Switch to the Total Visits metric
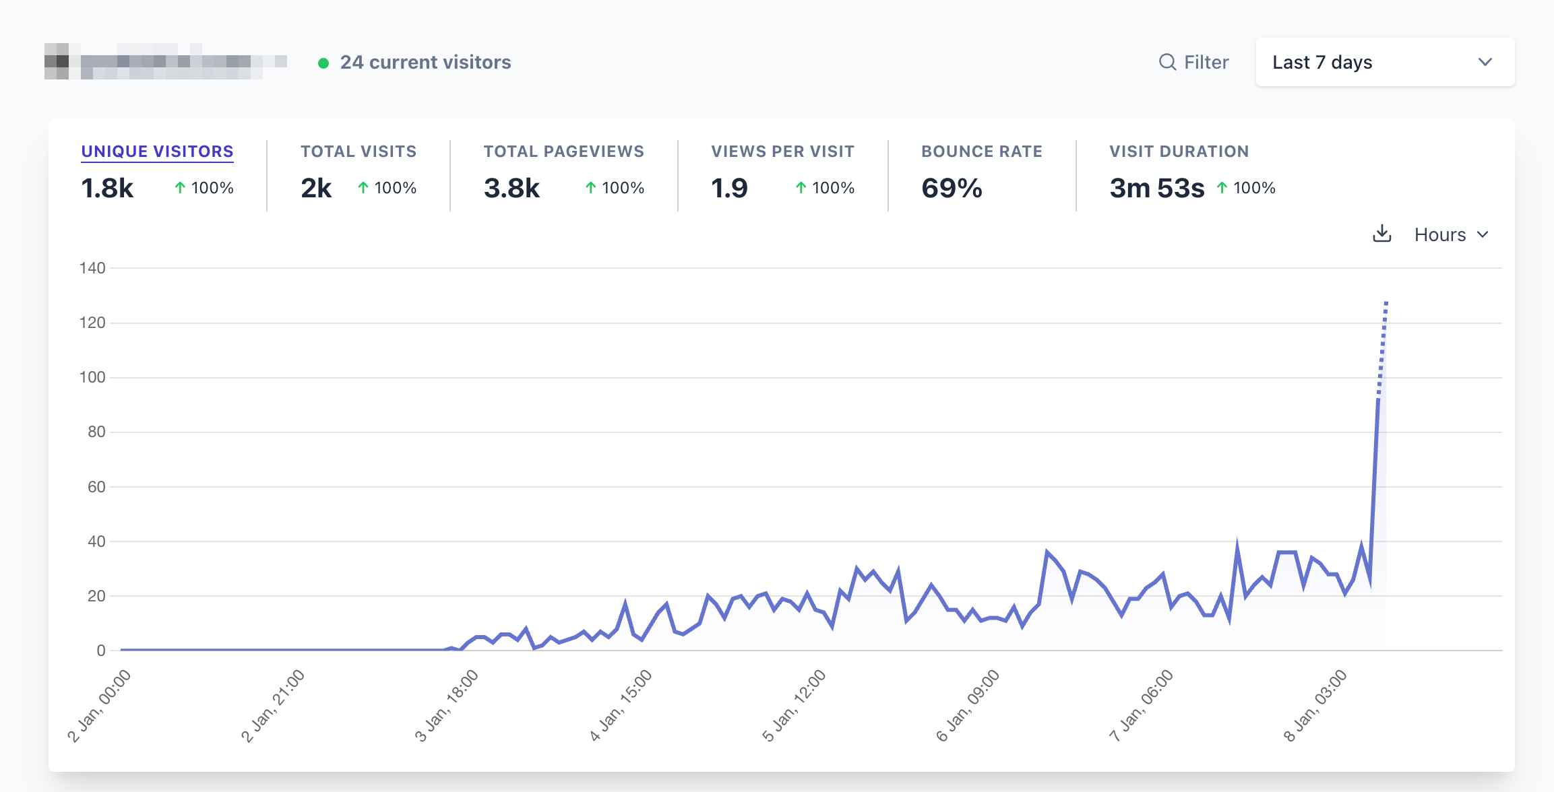 click(x=359, y=152)
